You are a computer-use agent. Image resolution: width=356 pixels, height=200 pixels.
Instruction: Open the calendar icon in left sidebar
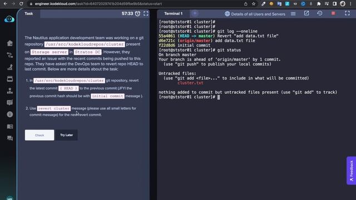[x=10, y=79]
